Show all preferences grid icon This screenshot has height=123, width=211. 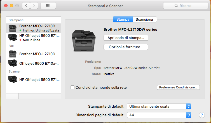click(48, 6)
